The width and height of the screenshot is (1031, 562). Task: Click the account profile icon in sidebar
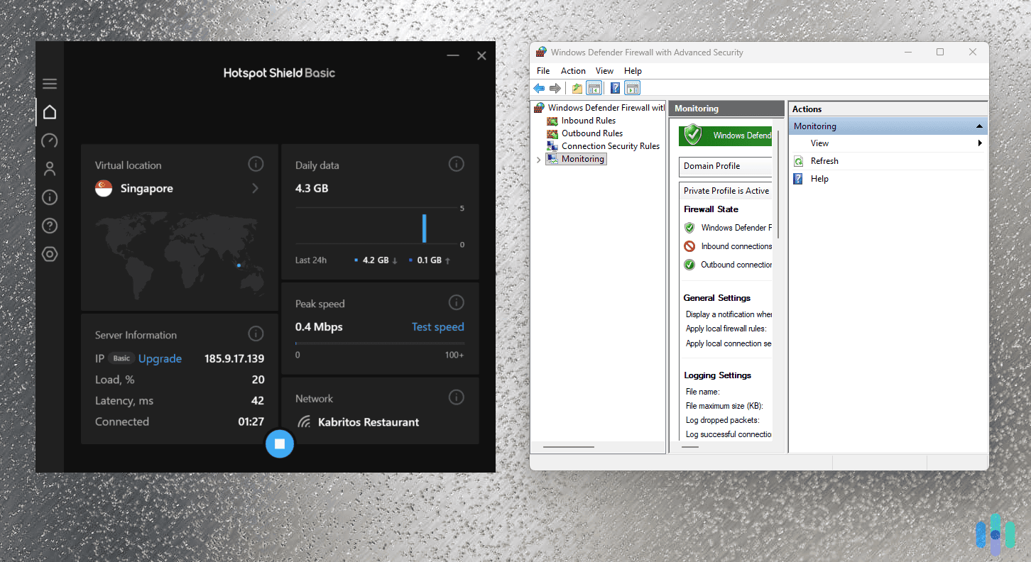tap(50, 169)
